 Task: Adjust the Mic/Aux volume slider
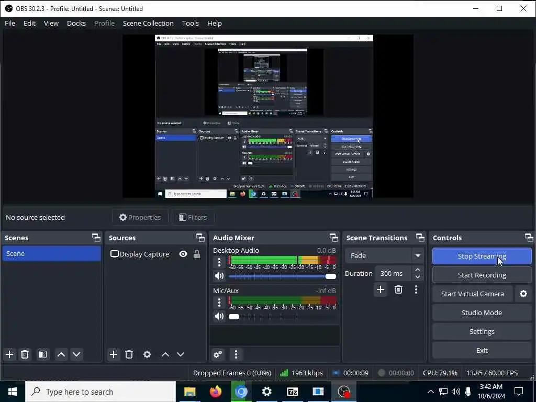point(282,317)
